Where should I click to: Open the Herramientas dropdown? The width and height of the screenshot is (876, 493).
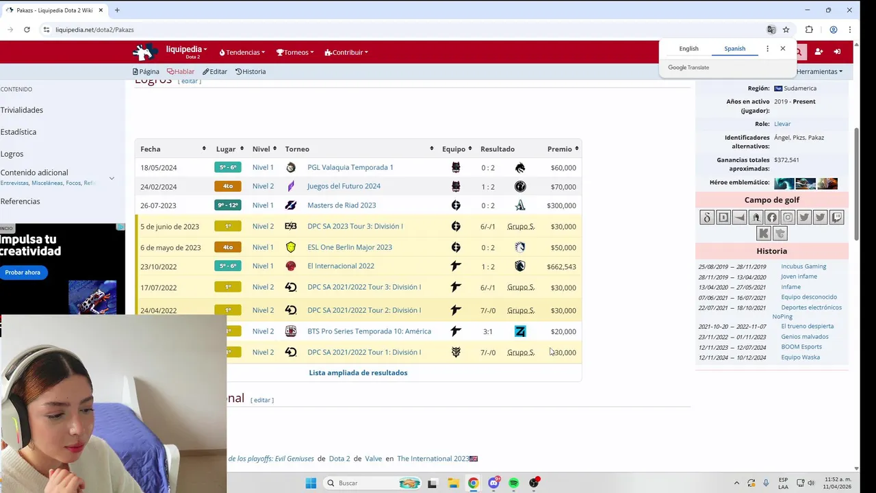819,71
